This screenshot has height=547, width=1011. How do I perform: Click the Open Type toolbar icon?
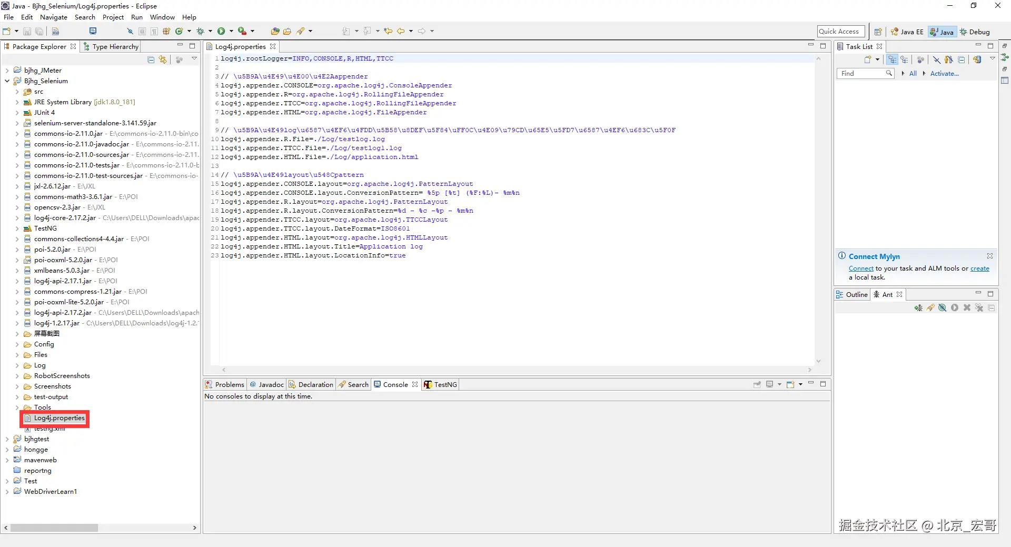275,31
